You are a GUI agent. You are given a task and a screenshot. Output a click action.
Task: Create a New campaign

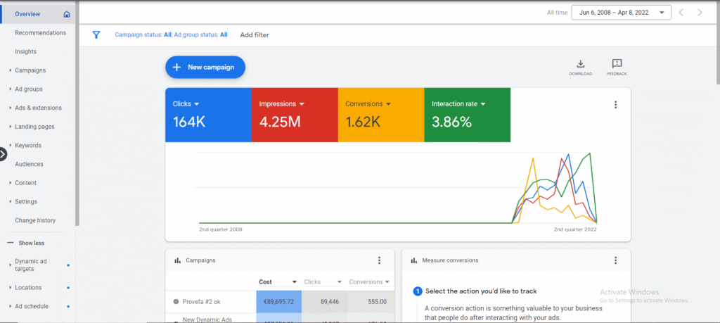(x=205, y=67)
